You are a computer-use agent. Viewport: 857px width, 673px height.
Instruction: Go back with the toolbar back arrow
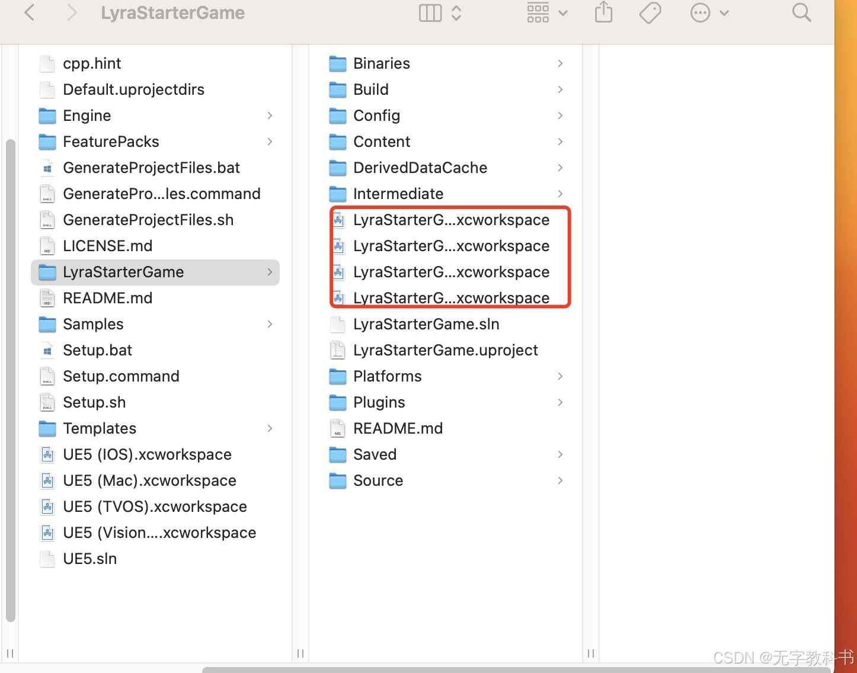(30, 13)
